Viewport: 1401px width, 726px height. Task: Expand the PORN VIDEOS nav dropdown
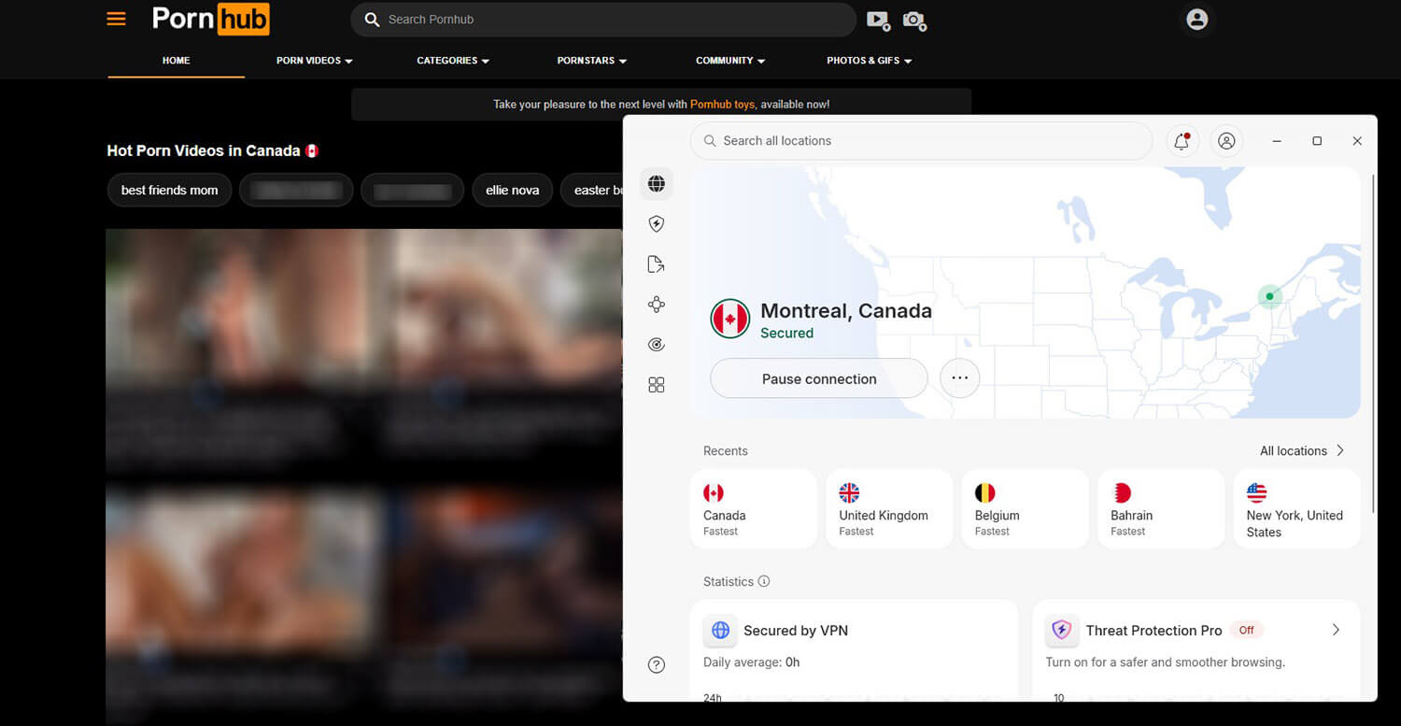pyautogui.click(x=315, y=61)
